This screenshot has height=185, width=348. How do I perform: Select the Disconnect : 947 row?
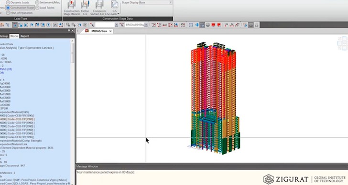(12, 165)
